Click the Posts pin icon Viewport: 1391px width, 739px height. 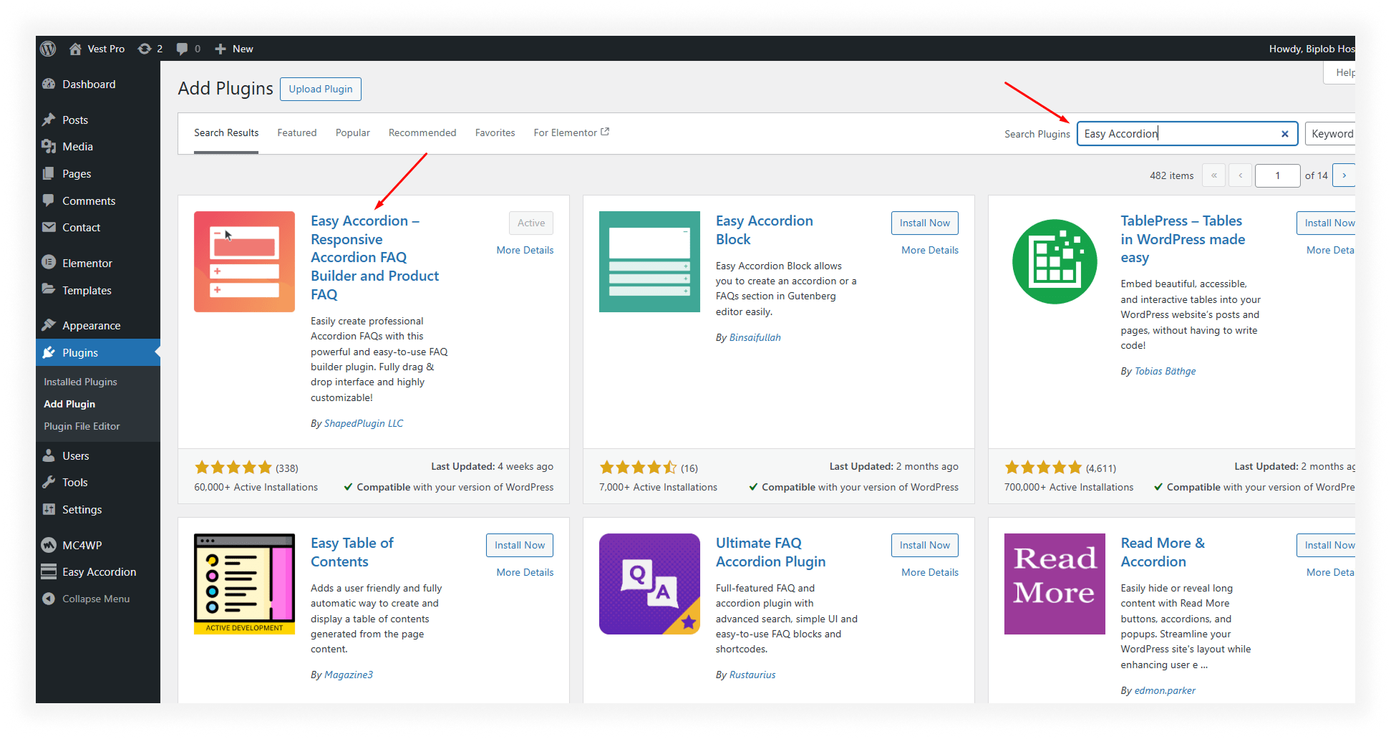tap(49, 120)
